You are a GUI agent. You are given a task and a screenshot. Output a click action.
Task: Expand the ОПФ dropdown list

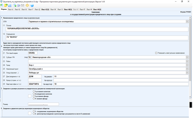click(x=187, y=21)
